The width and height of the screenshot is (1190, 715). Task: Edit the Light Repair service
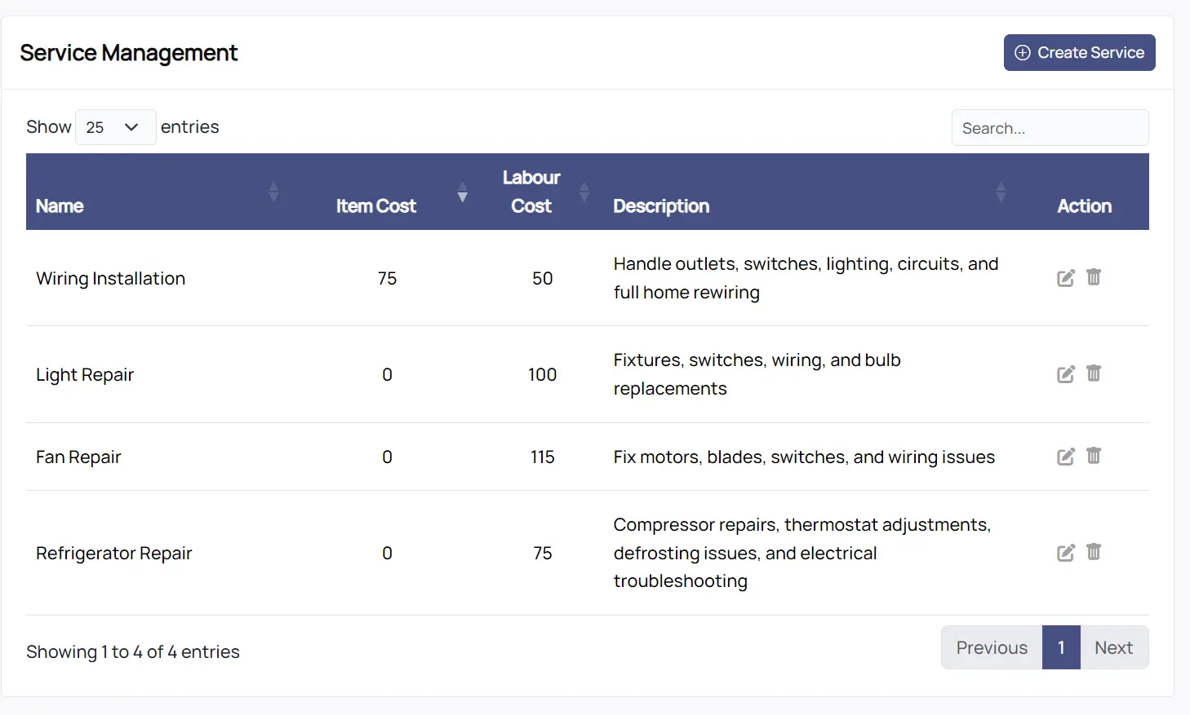pos(1065,374)
